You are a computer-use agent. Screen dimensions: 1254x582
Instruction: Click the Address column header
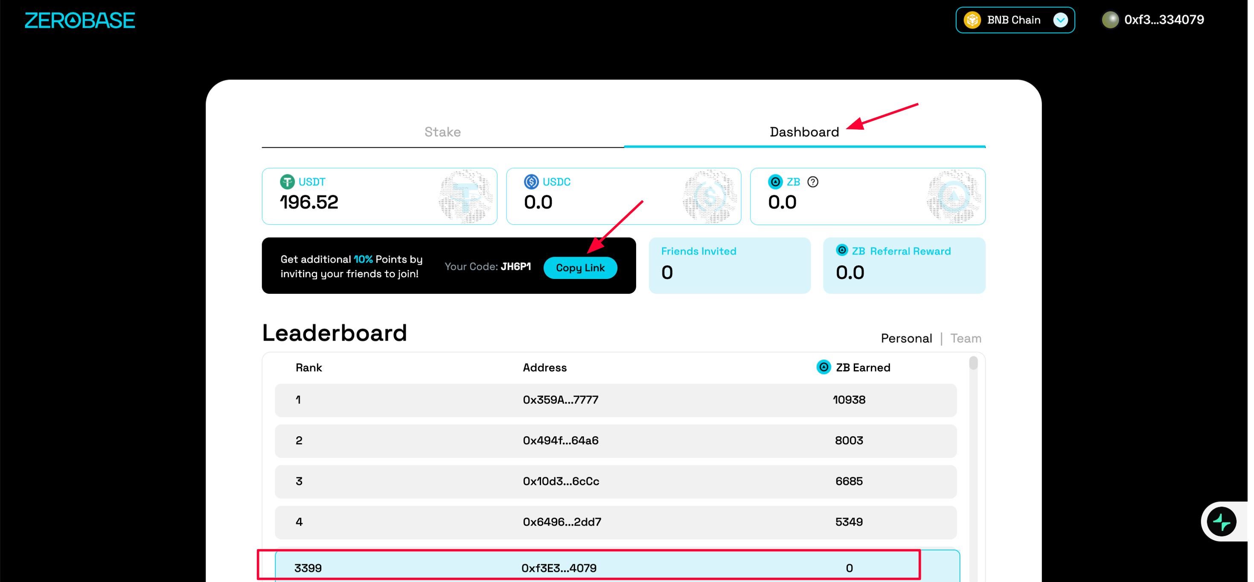[544, 368]
